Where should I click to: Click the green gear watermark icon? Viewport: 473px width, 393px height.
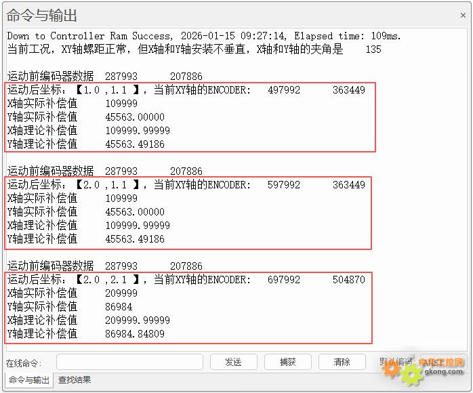click(411, 375)
